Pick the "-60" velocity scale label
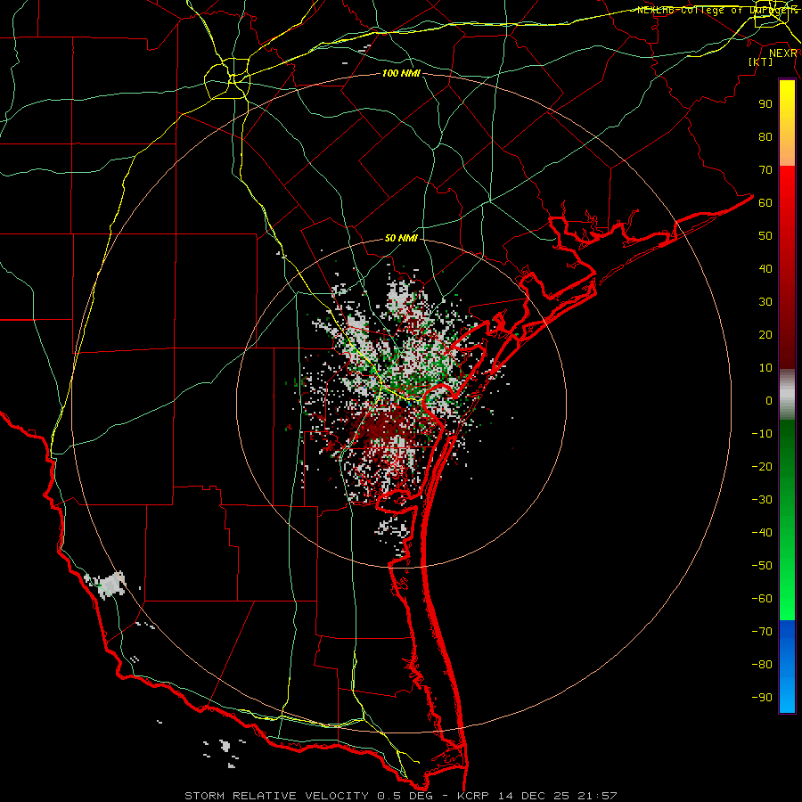 (x=762, y=599)
